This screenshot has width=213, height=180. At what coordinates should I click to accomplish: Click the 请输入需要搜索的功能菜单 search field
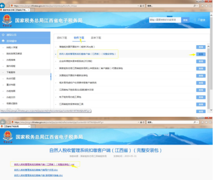click(165, 20)
